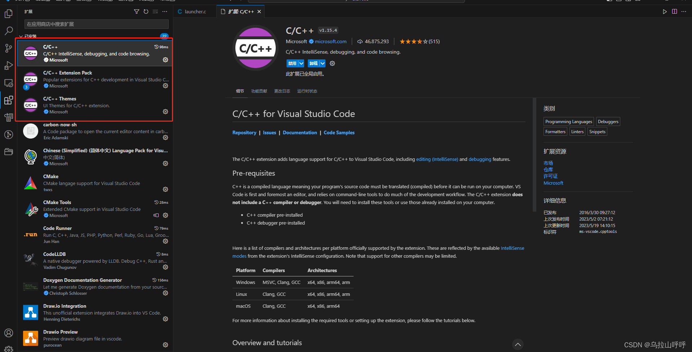
Task: Select the Drawio Preview extension entry
Action: [95, 338]
